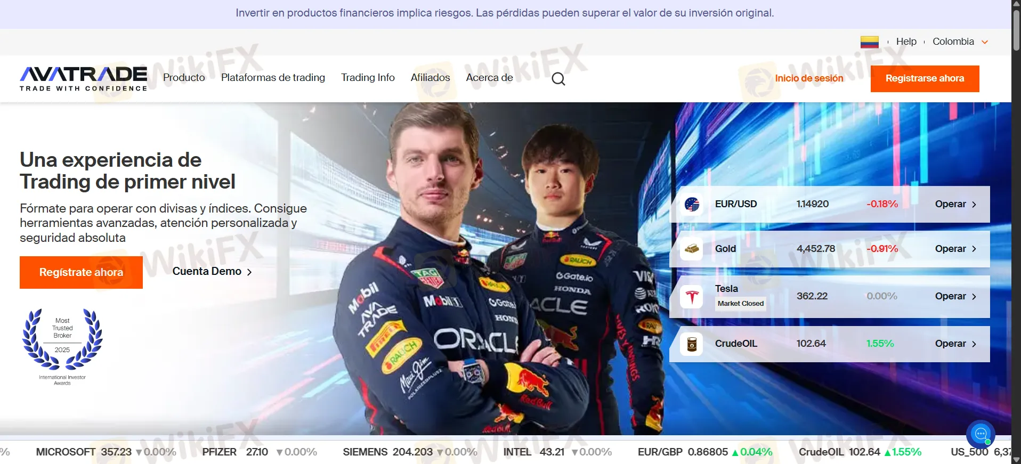Click the Gold price 4,452.78
1021x464 pixels.
[816, 249]
